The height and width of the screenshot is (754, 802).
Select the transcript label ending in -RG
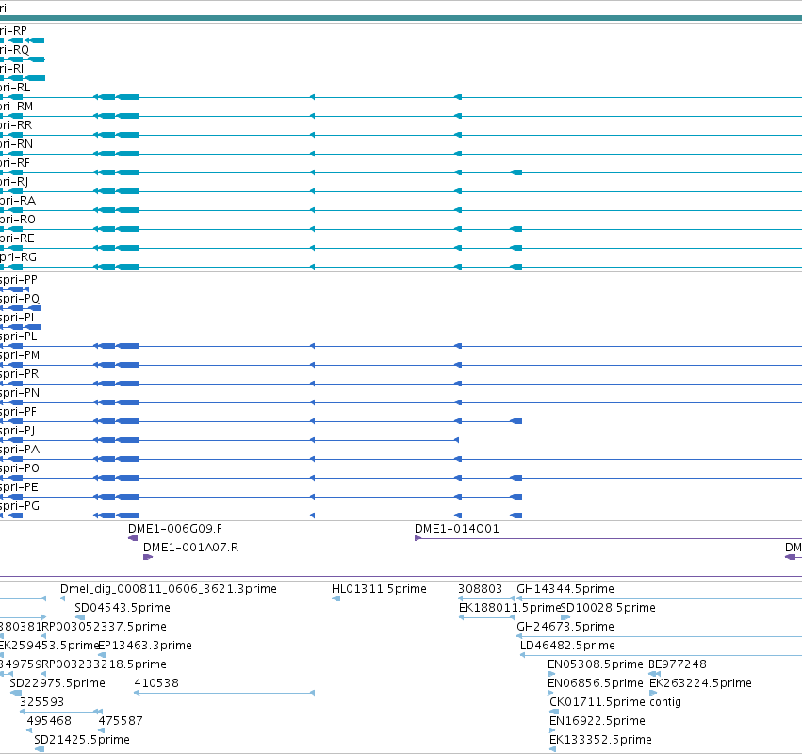point(19,257)
